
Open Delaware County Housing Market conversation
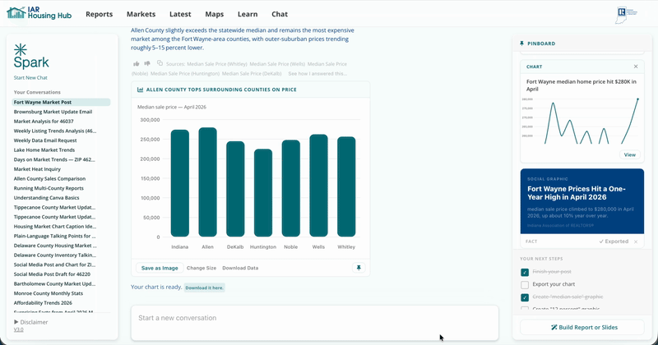pyautogui.click(x=55, y=246)
